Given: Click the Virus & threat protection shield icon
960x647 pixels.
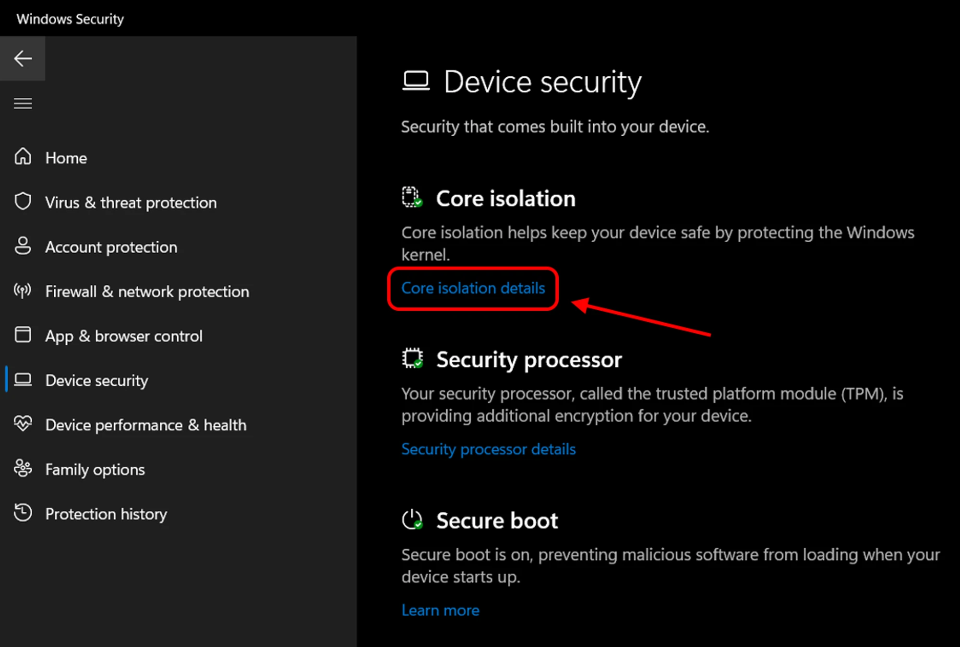Looking at the screenshot, I should point(23,201).
